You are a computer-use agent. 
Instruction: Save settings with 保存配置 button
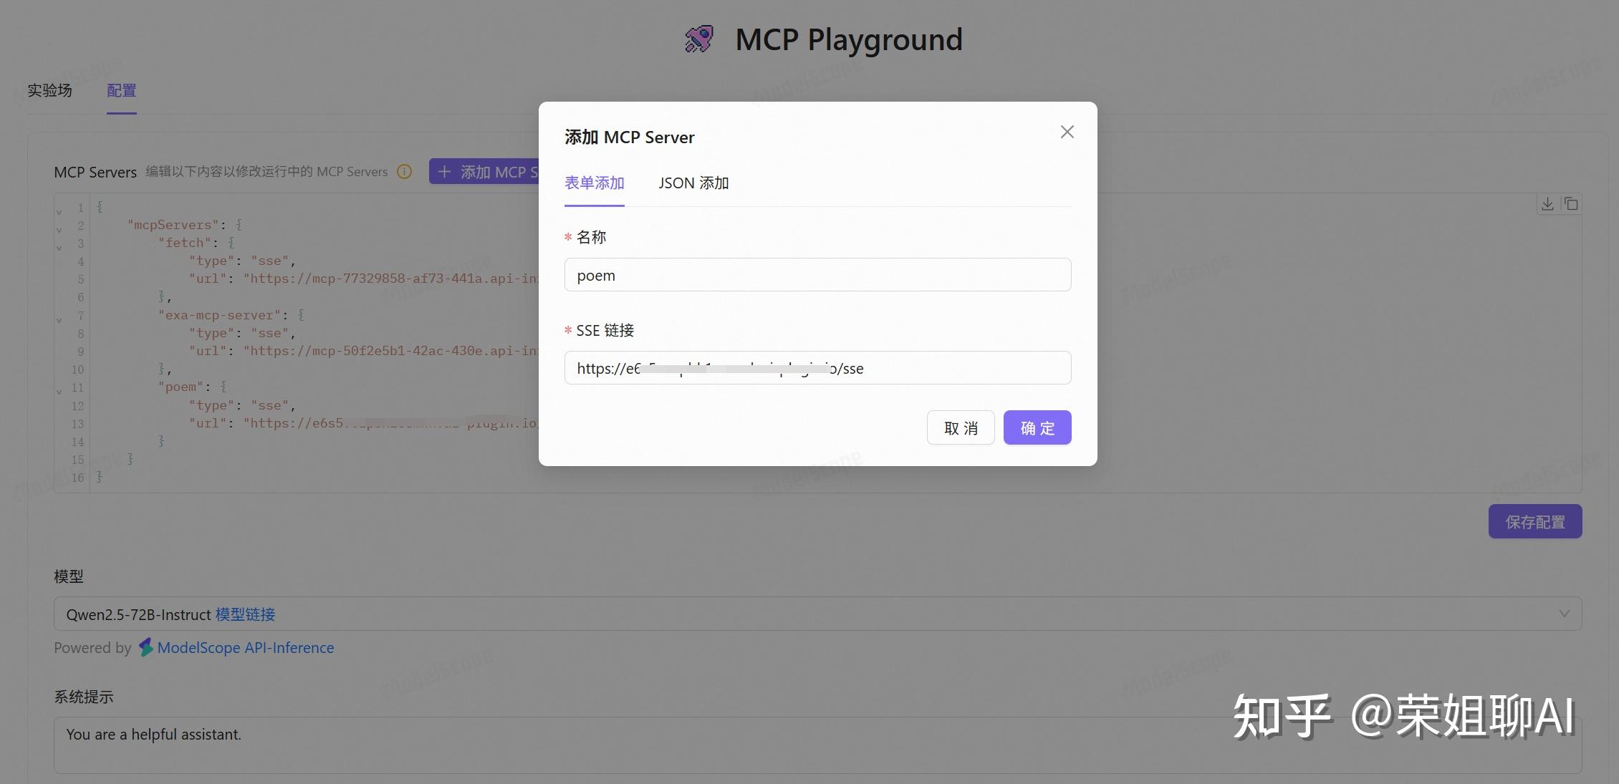click(1534, 521)
